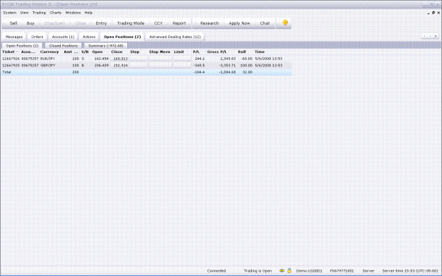Open the Help menu

(x=88, y=13)
